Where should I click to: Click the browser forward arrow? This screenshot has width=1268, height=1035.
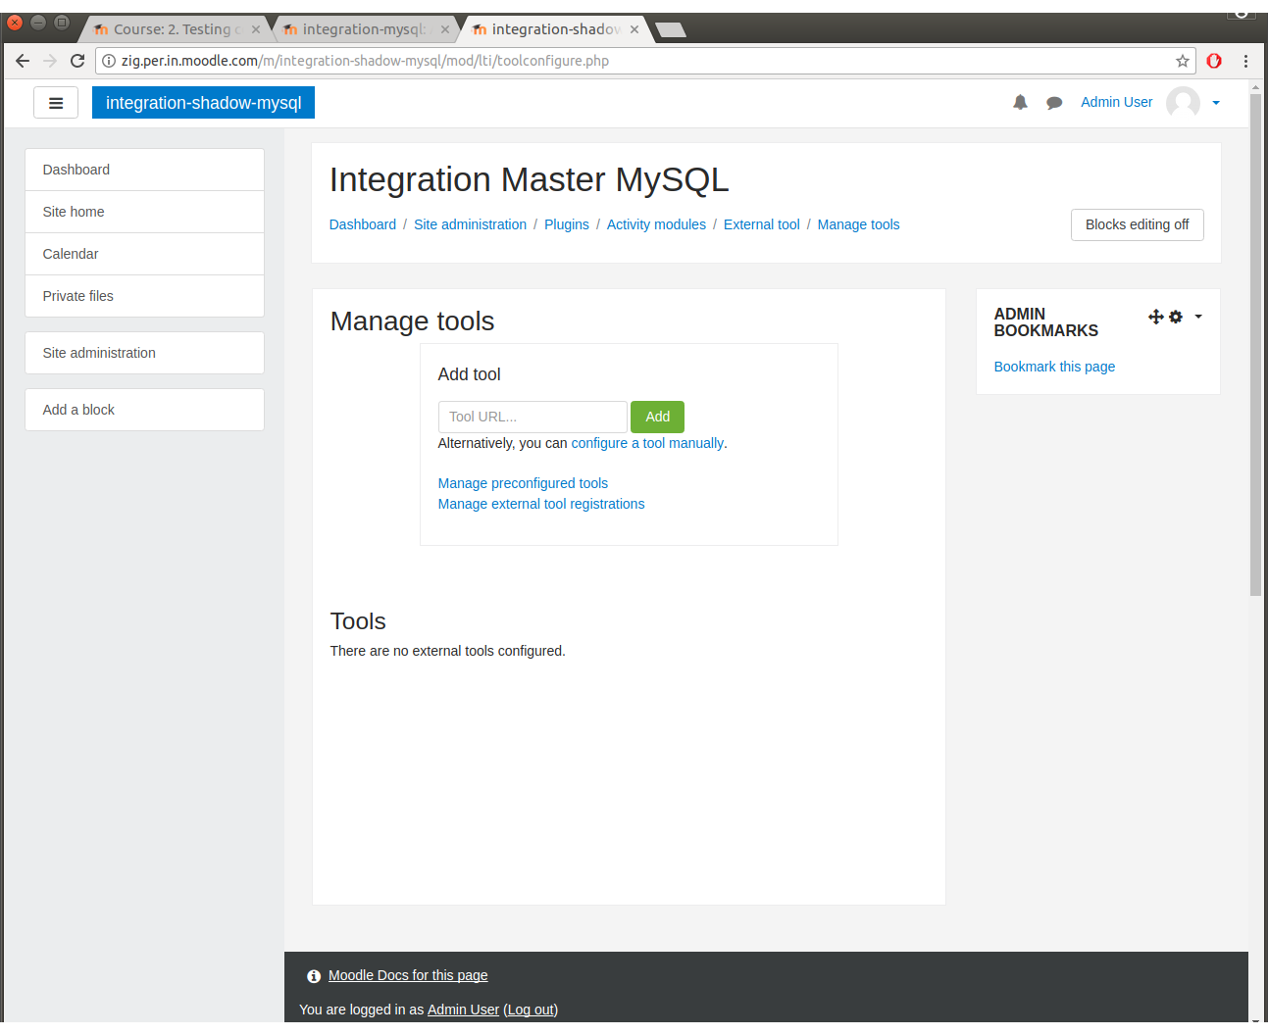coord(50,61)
